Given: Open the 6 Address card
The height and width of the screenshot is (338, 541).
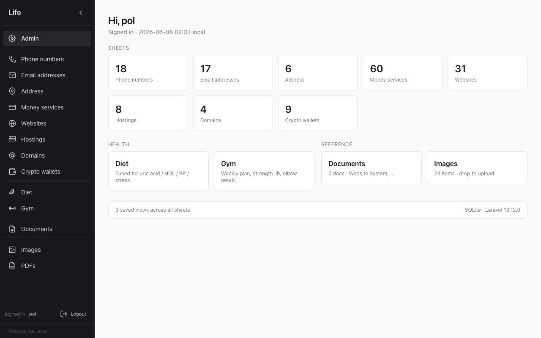Looking at the screenshot, I should point(318,73).
